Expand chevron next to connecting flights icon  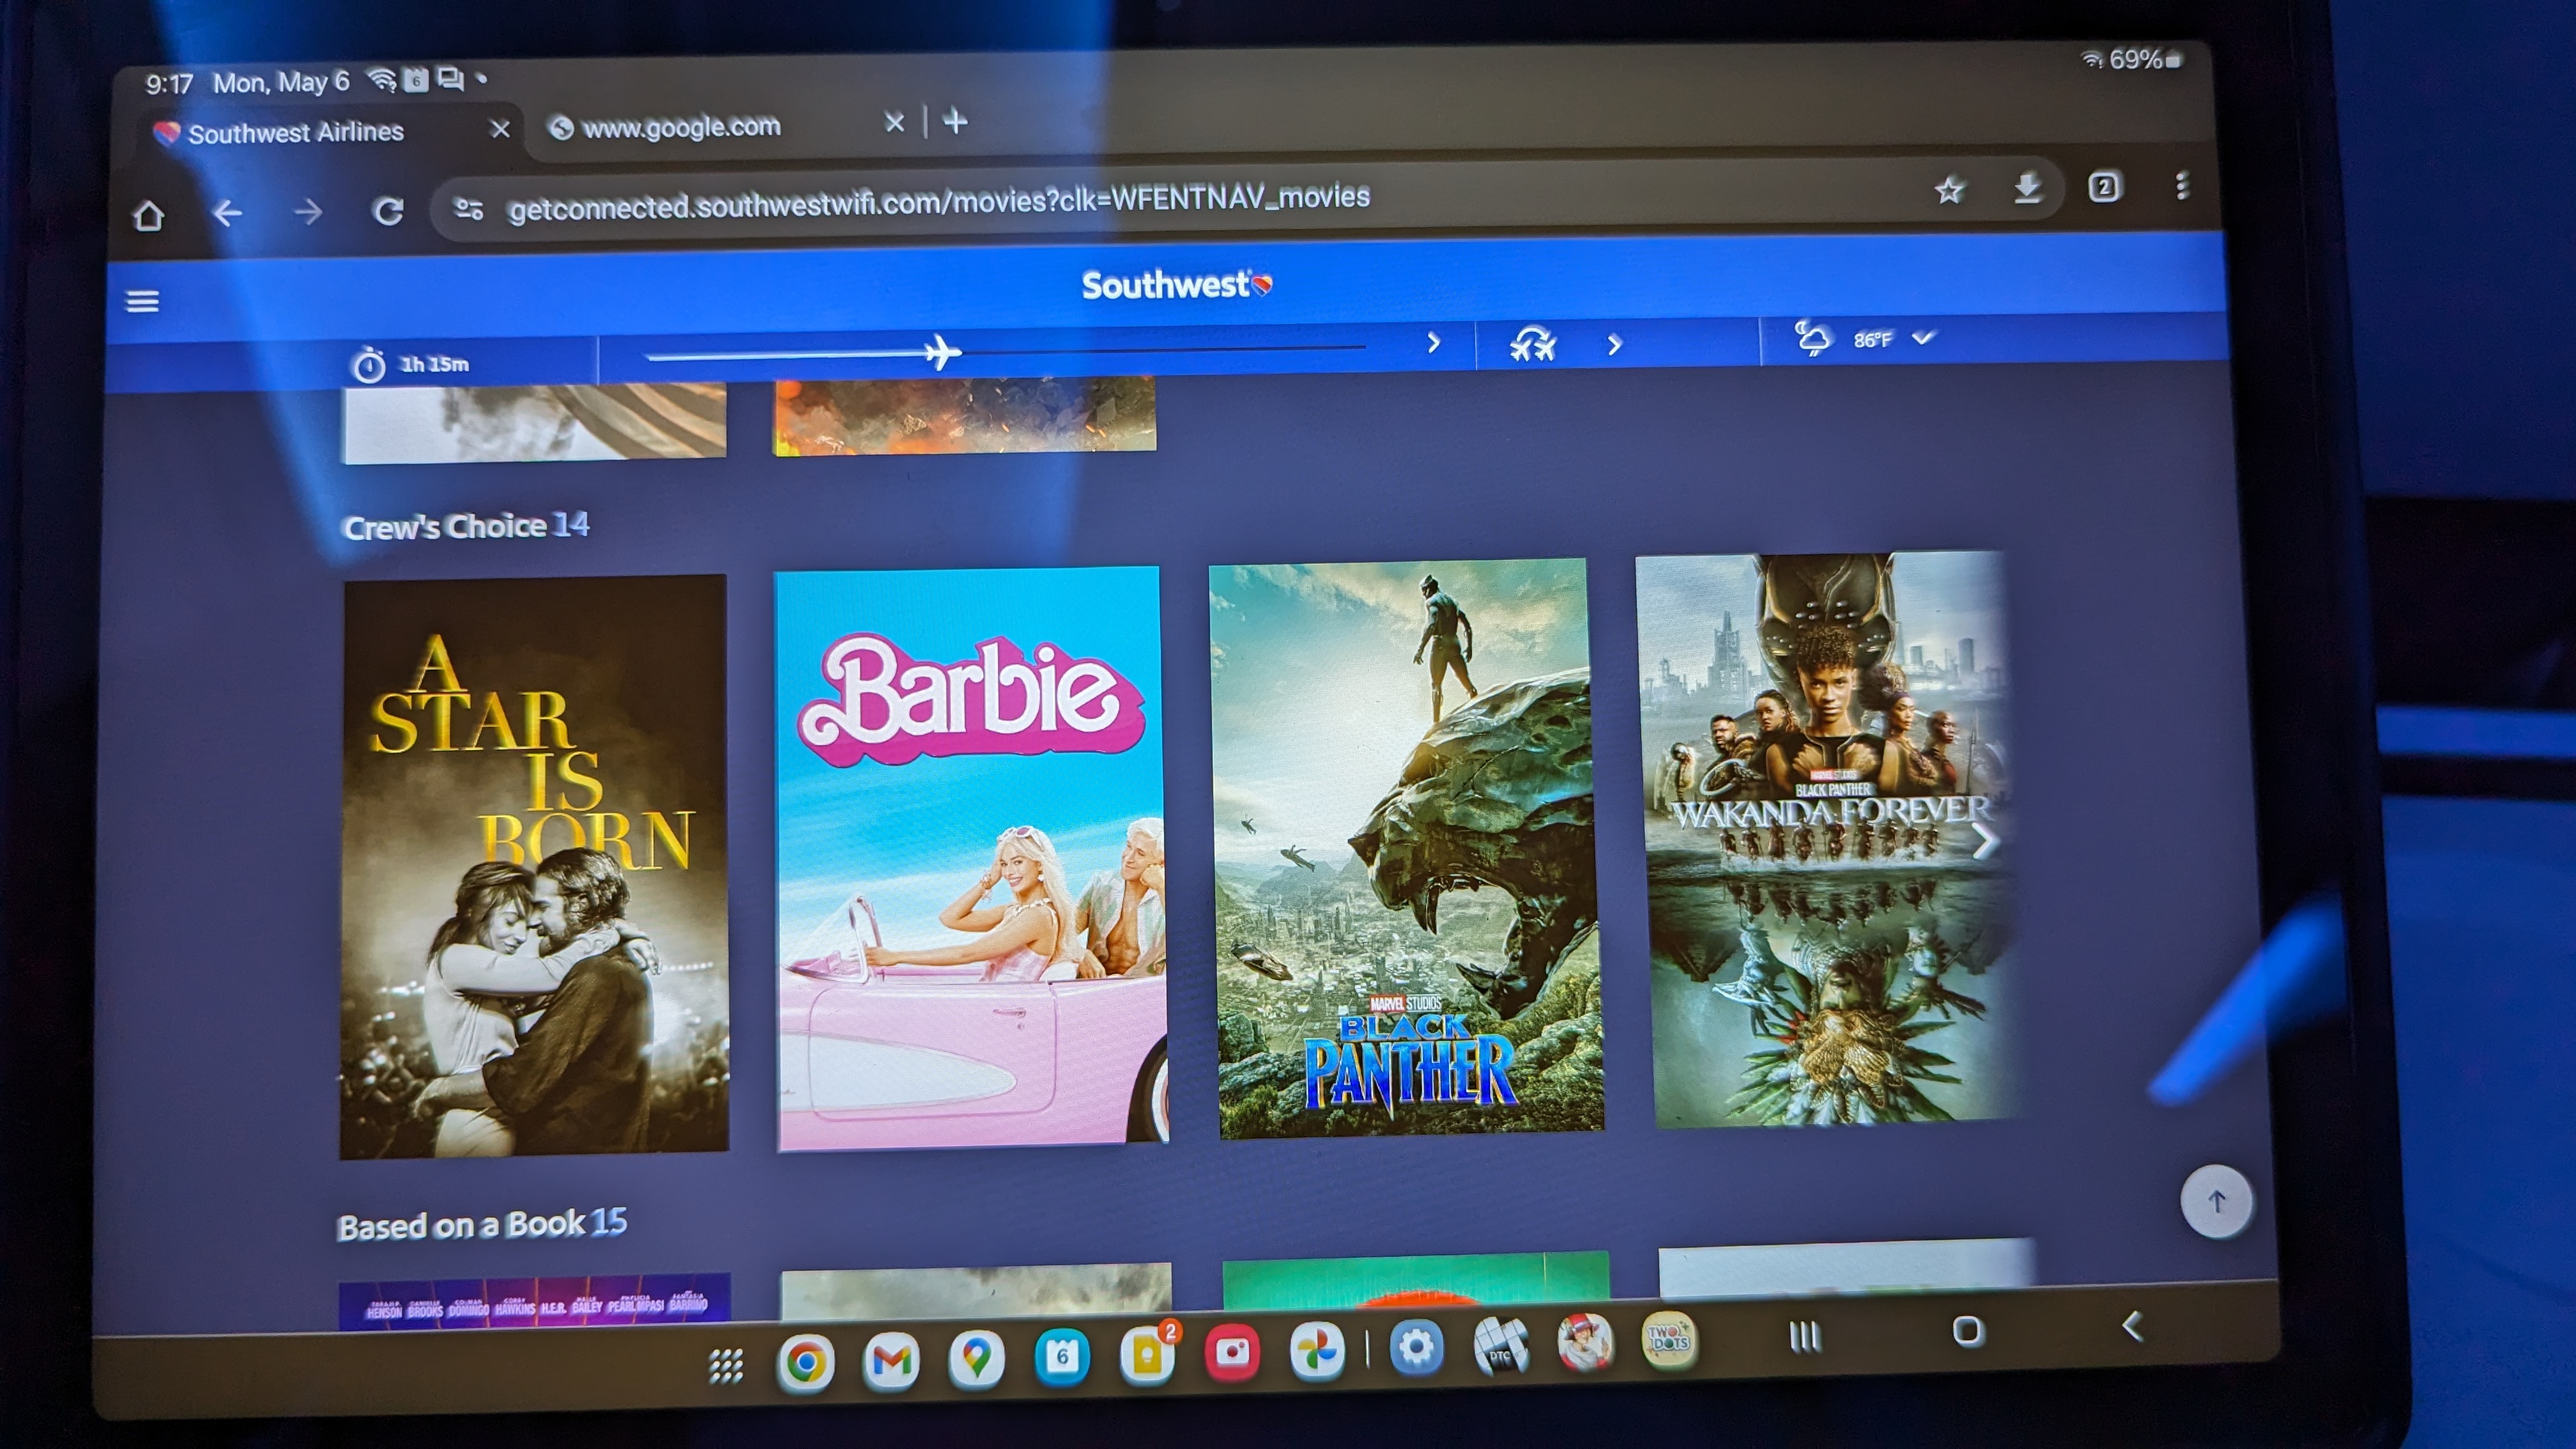pos(1614,345)
